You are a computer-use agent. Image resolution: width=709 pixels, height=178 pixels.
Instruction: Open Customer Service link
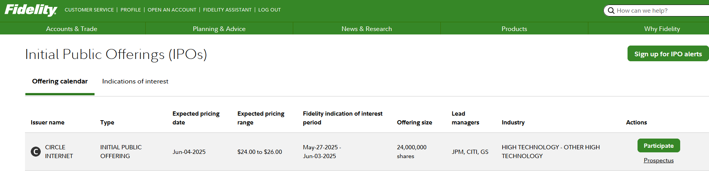point(89,10)
